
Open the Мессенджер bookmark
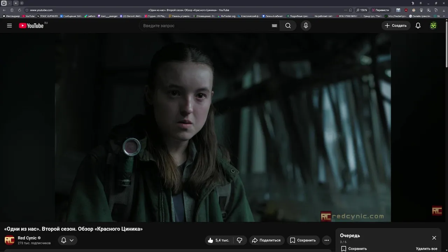pyautogui.click(x=12, y=16)
